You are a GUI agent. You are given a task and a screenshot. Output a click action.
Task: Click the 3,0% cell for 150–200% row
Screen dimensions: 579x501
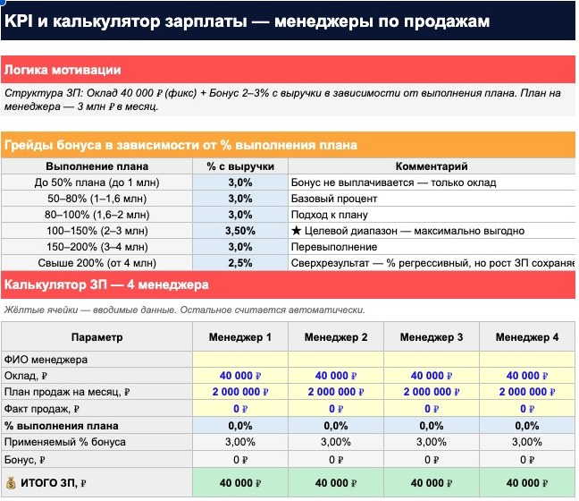click(x=240, y=247)
